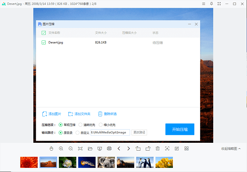This screenshot has width=247, height=172.
Task: Select 缩小优先 compression option
Action: [100, 125]
